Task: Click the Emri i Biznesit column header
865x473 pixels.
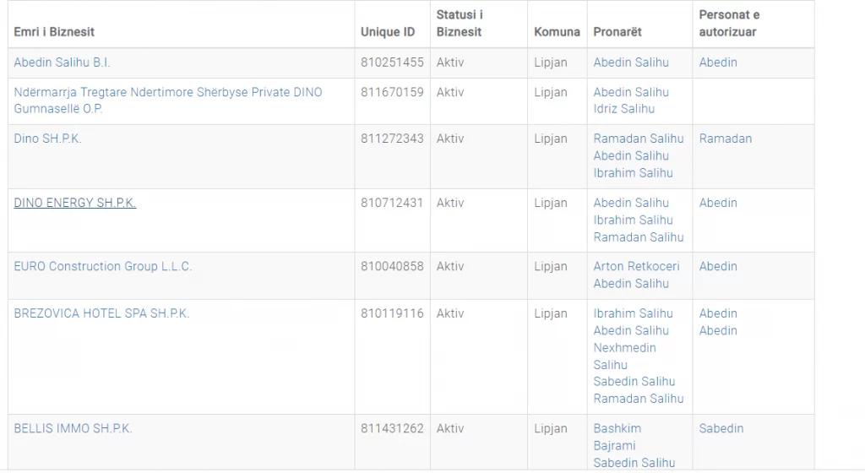Action: tap(54, 32)
